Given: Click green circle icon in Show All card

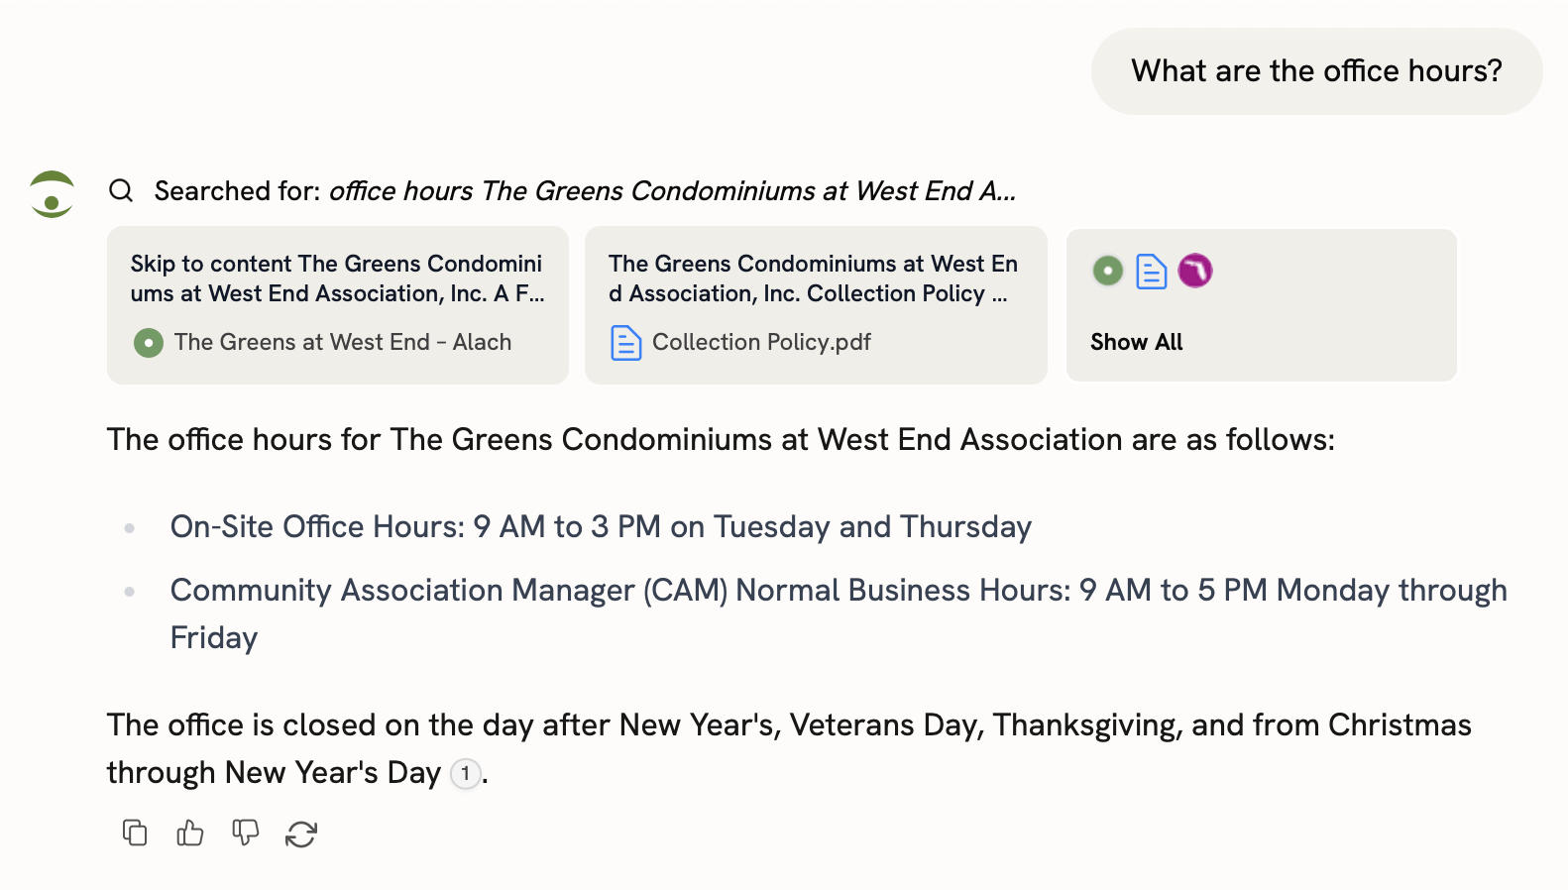Looking at the screenshot, I should (x=1107, y=271).
